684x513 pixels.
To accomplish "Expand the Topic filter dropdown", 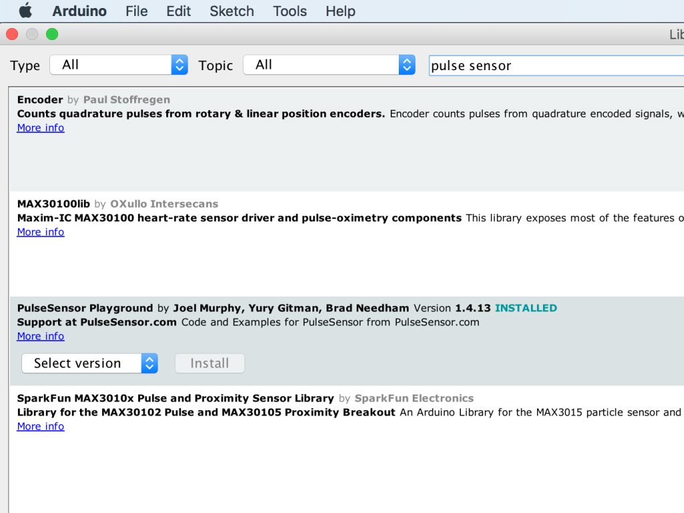I will point(329,65).
